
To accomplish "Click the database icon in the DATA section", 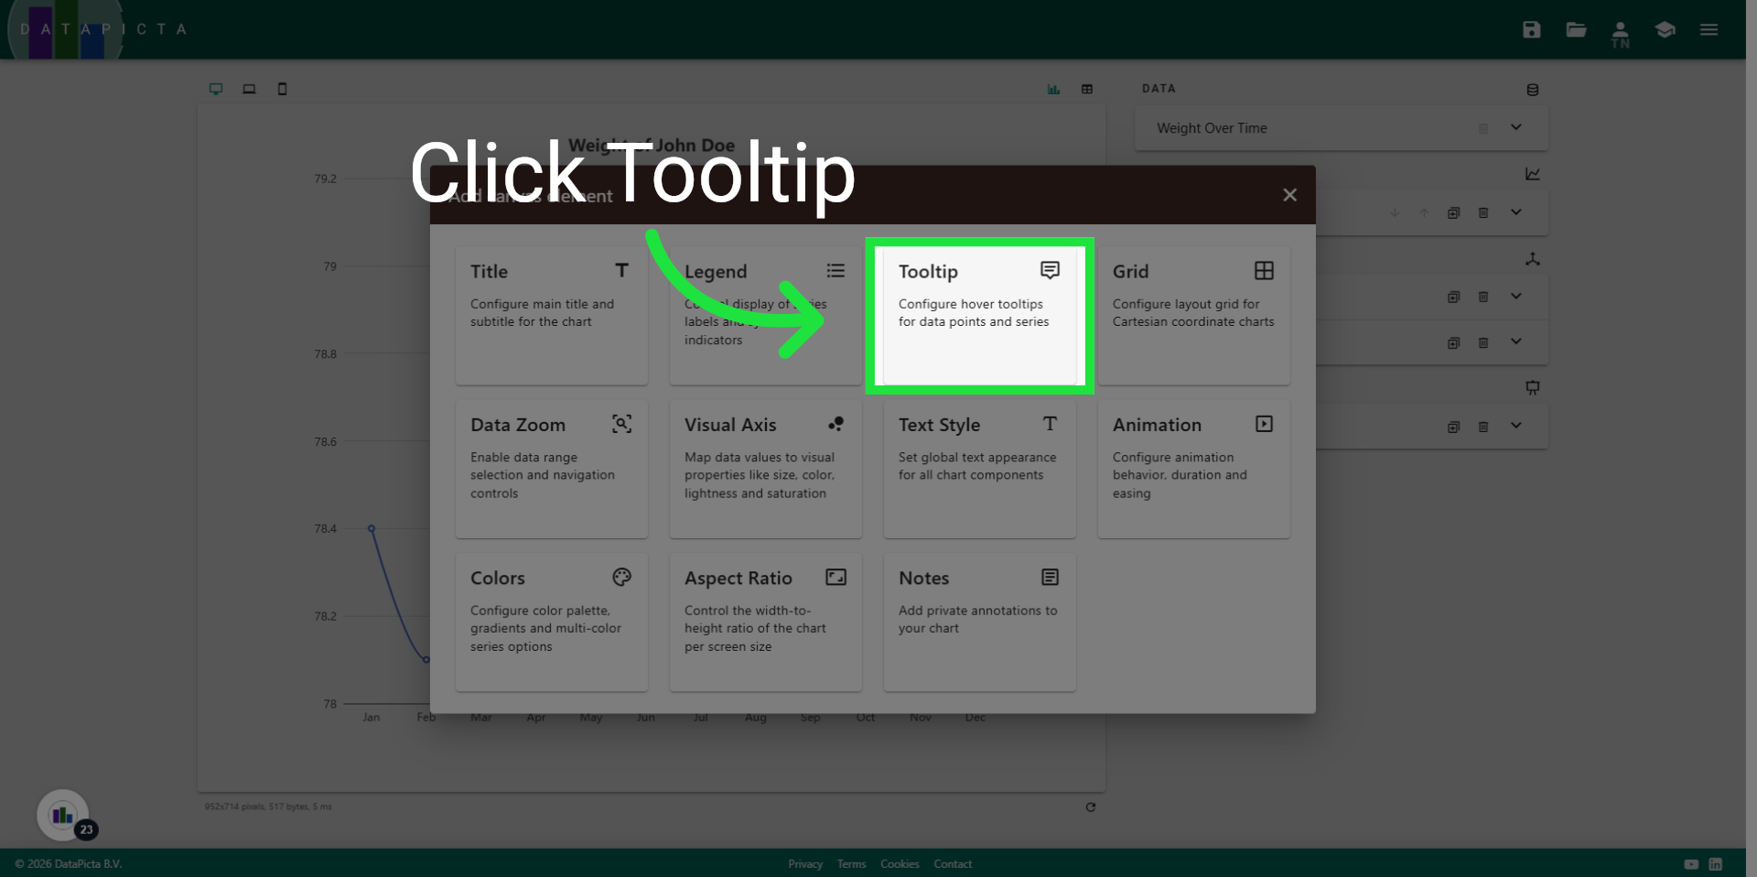I will click(x=1533, y=89).
